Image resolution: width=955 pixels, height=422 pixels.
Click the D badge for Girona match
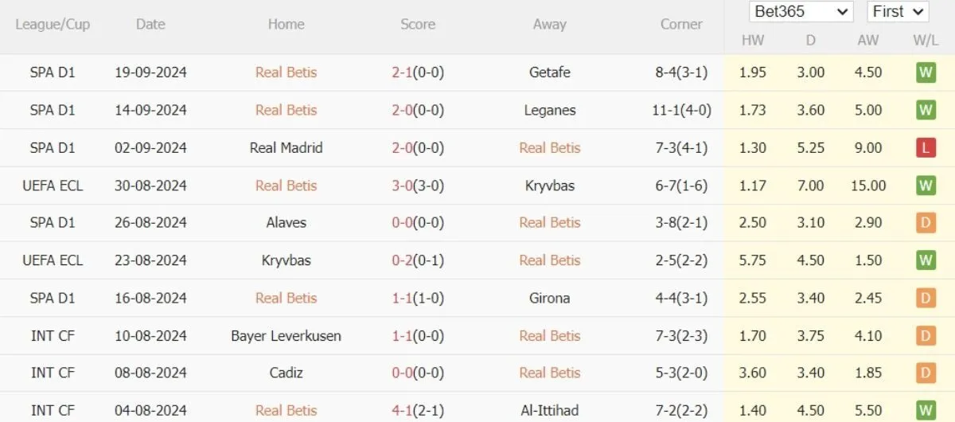pyautogui.click(x=925, y=299)
